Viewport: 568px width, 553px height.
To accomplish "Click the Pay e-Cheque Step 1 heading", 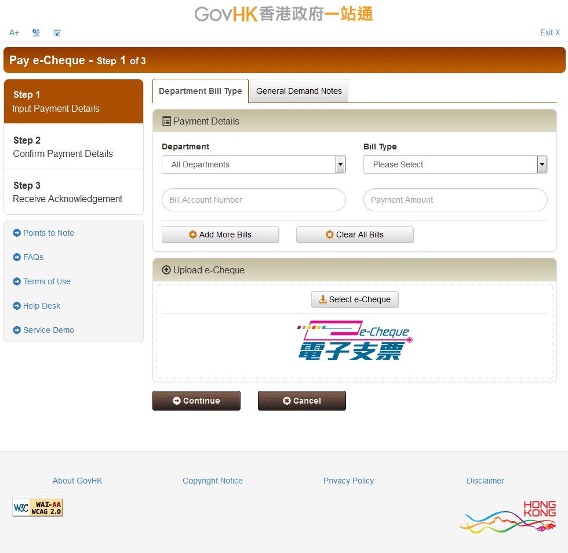I will [x=78, y=60].
